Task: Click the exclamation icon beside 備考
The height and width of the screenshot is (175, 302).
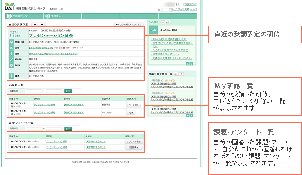Action: (x=11, y=76)
